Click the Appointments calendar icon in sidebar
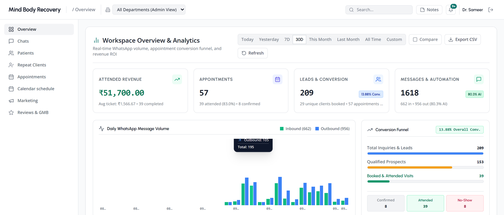This screenshot has height=215, width=504. click(11, 77)
